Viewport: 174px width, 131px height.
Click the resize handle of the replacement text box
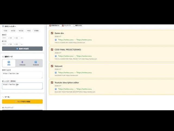point(42,88)
